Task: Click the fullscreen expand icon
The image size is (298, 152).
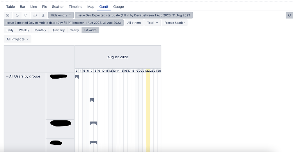Action: [8, 15]
